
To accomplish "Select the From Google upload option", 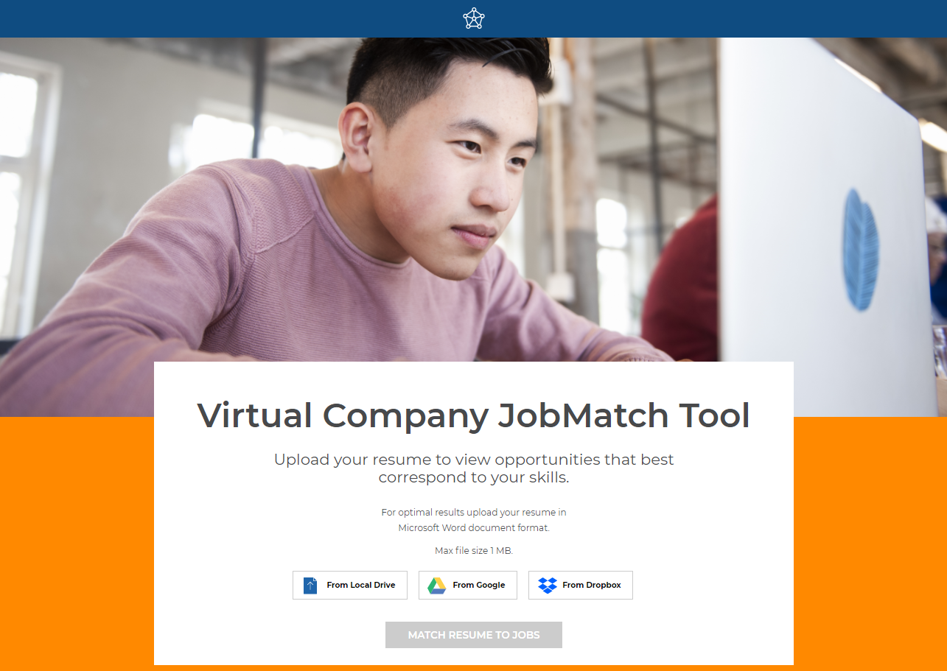I will coord(468,585).
